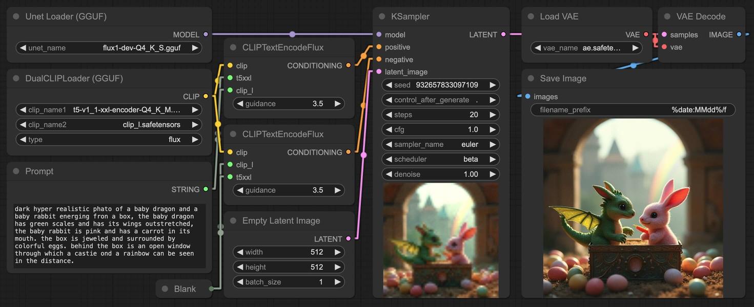Image resolution: width=754 pixels, height=307 pixels.
Task: Click the positive input socket on KSampler
Action: coord(379,47)
